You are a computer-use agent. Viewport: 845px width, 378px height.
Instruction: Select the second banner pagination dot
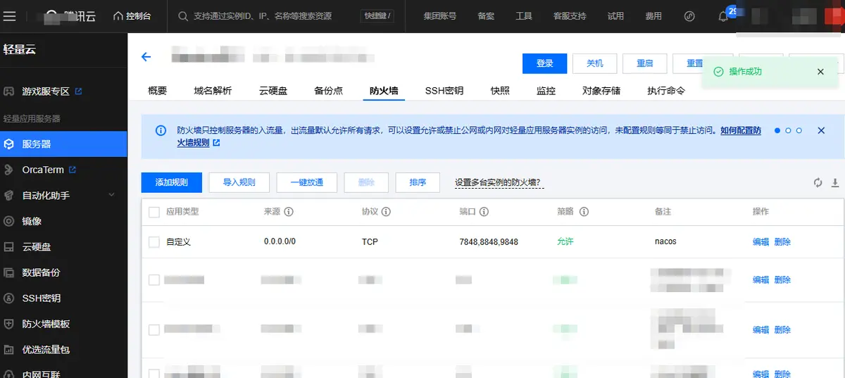click(788, 130)
